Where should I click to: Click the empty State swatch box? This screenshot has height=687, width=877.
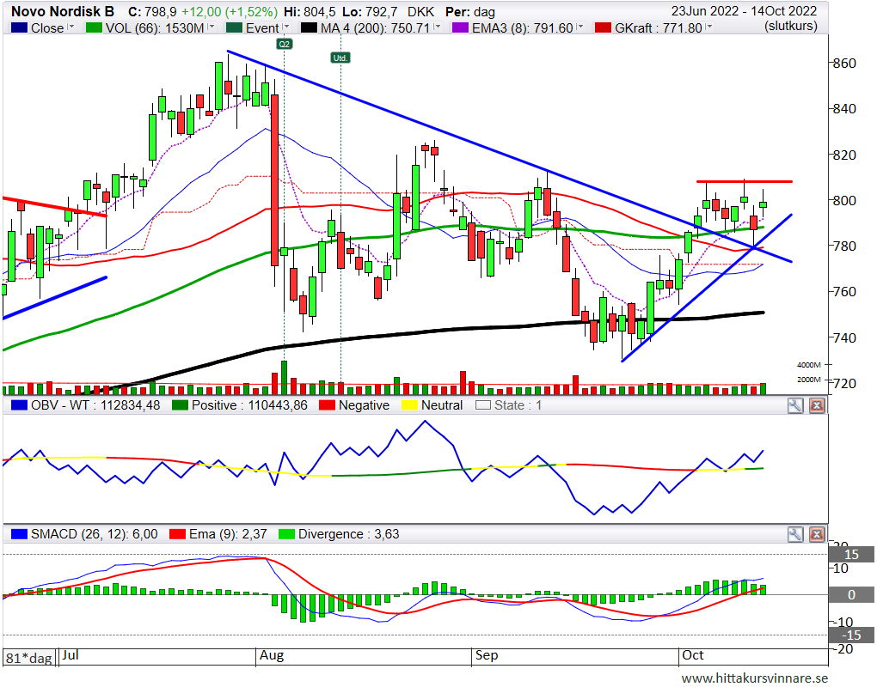point(482,405)
